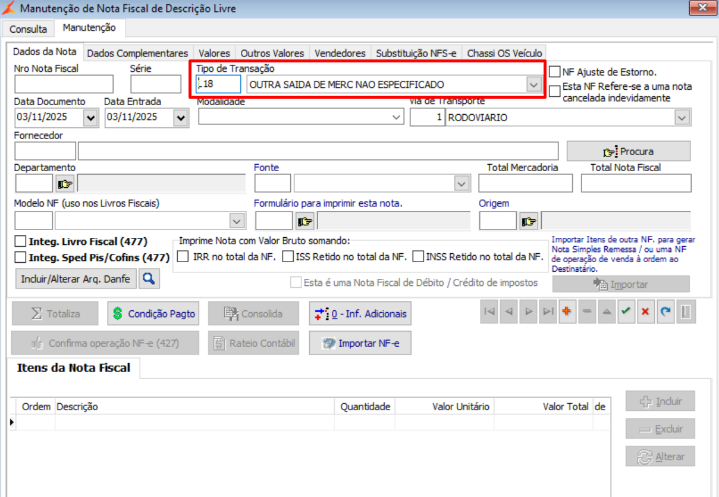Click Descrição column header in items grid

(x=194, y=407)
